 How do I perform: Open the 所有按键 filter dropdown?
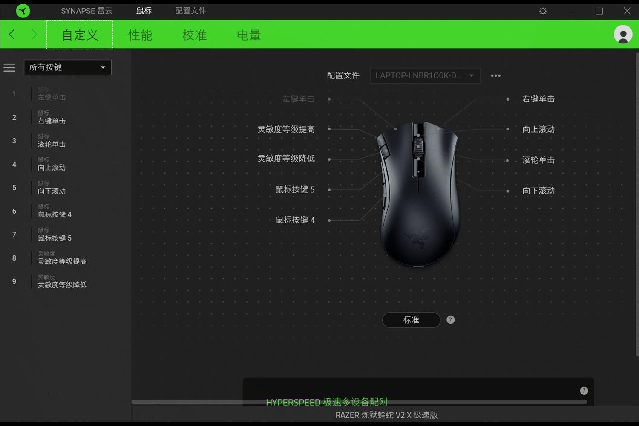67,67
